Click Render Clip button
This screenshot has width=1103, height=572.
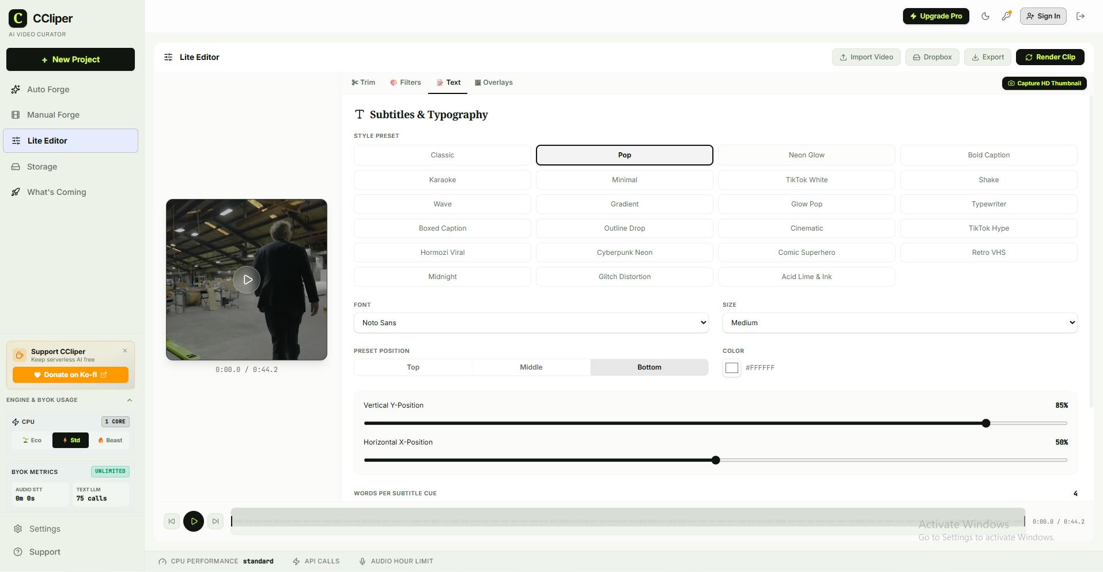click(1050, 57)
